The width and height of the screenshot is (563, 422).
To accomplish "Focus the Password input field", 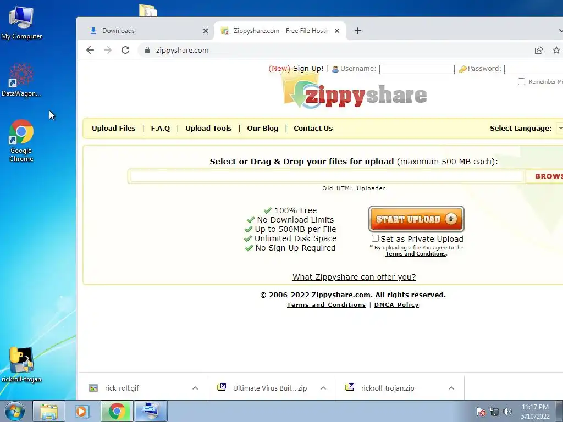I will coord(533,69).
